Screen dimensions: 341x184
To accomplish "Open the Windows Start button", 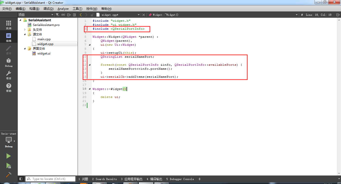I will (7, 183).
